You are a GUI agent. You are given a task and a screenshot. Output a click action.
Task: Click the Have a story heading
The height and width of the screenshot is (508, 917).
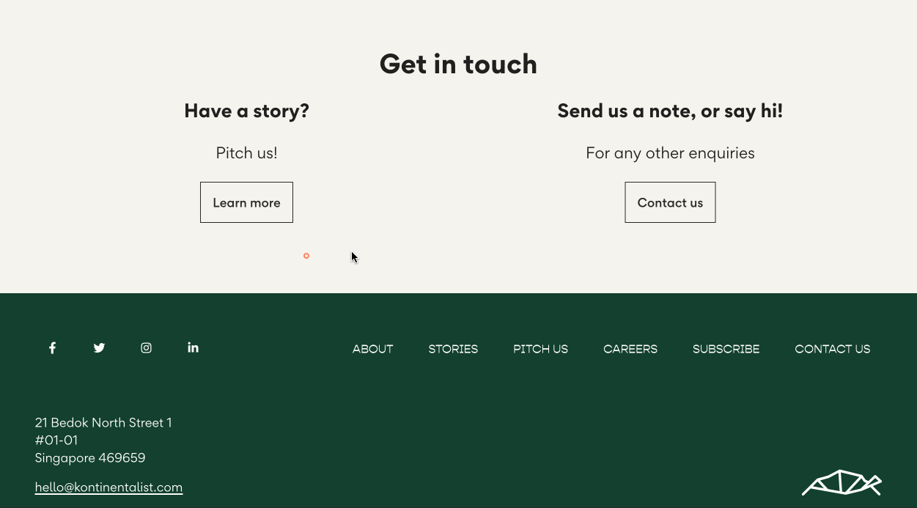tap(246, 111)
